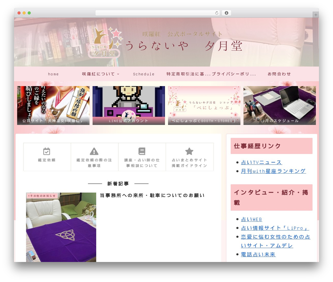Click the 新着記事 section heading

[x=118, y=184]
